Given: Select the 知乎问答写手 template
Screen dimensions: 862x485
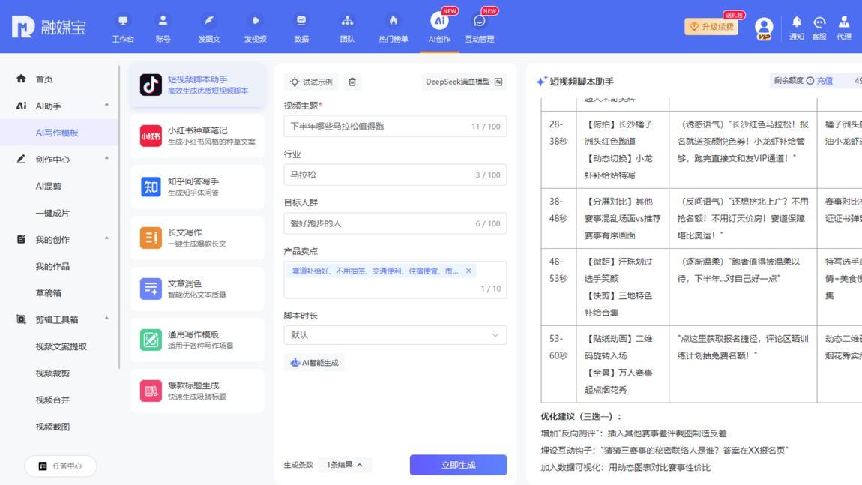Looking at the screenshot, I should click(x=197, y=187).
